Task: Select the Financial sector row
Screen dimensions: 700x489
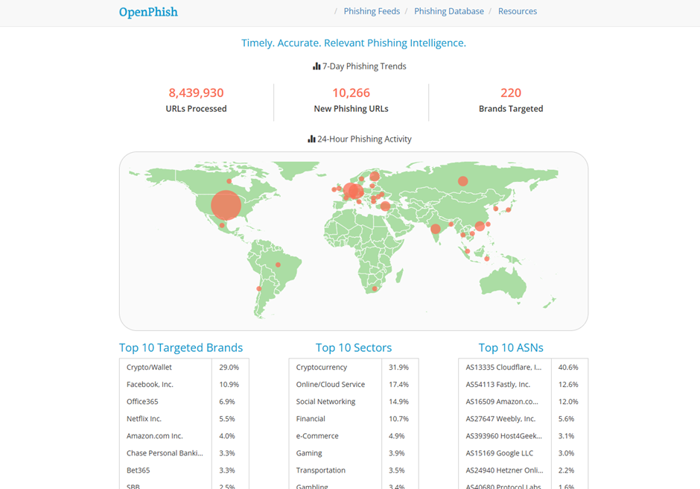Action: tap(354, 419)
